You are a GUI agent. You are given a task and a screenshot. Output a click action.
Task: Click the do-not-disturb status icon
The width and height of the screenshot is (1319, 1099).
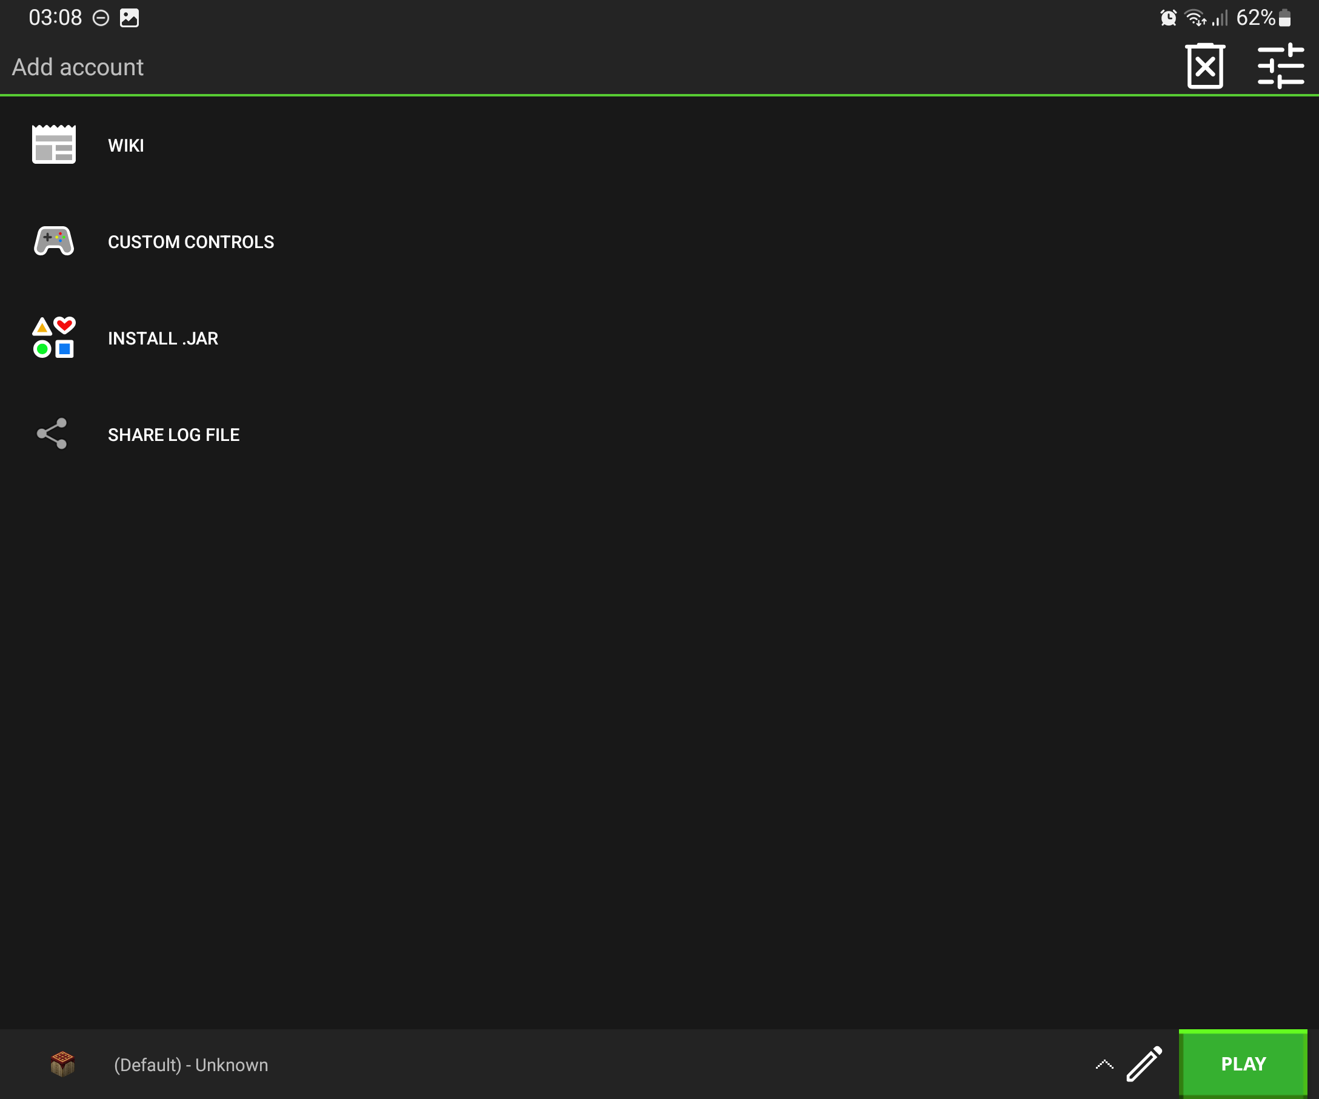(101, 18)
